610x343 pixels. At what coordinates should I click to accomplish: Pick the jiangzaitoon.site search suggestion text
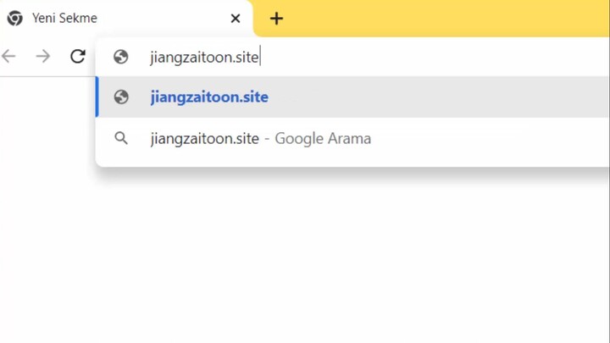tap(204, 138)
